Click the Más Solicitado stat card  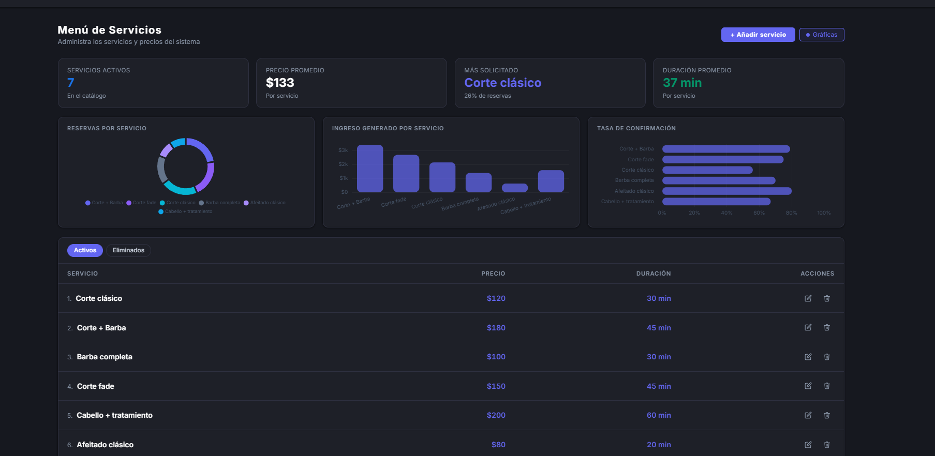tap(550, 83)
